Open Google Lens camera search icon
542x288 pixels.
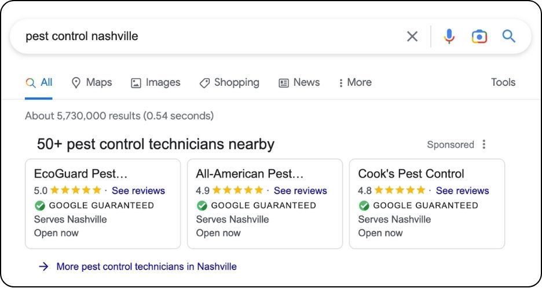(479, 37)
